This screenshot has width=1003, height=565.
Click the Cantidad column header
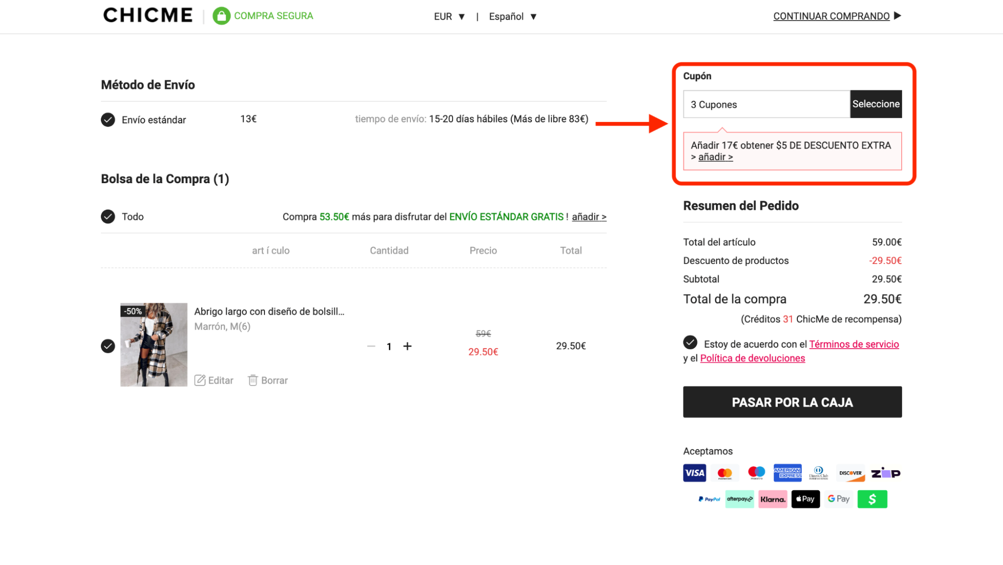click(389, 250)
